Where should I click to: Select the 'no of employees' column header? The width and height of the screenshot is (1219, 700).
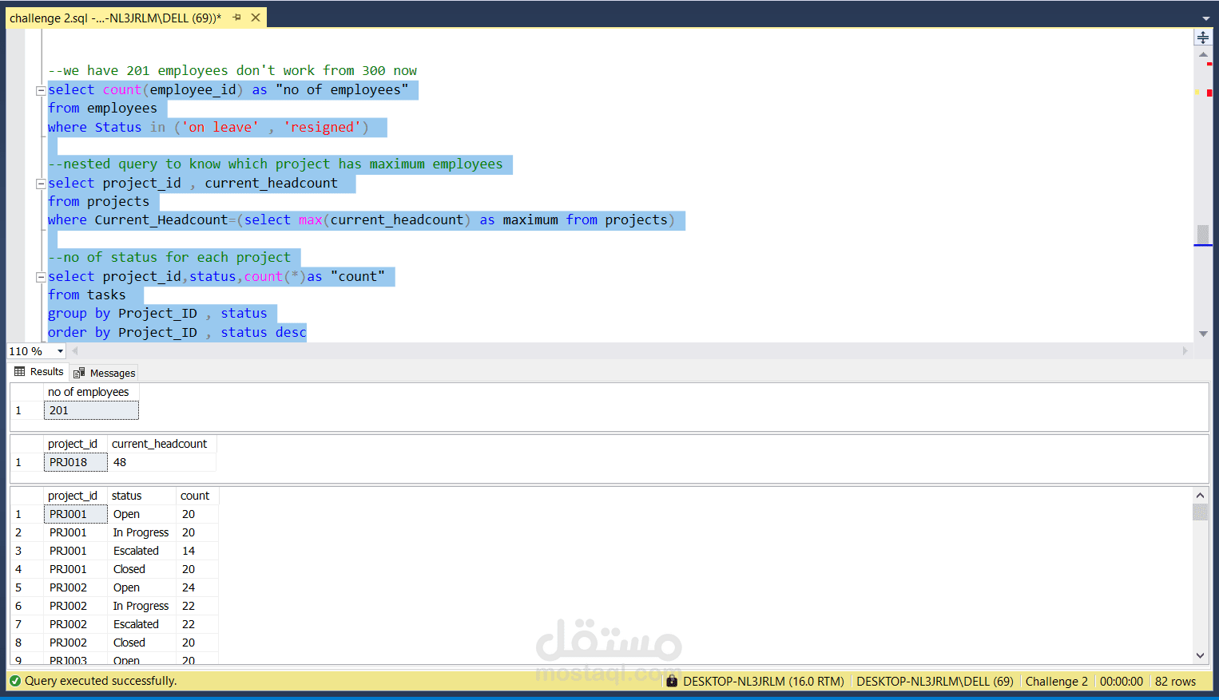pyautogui.click(x=91, y=392)
